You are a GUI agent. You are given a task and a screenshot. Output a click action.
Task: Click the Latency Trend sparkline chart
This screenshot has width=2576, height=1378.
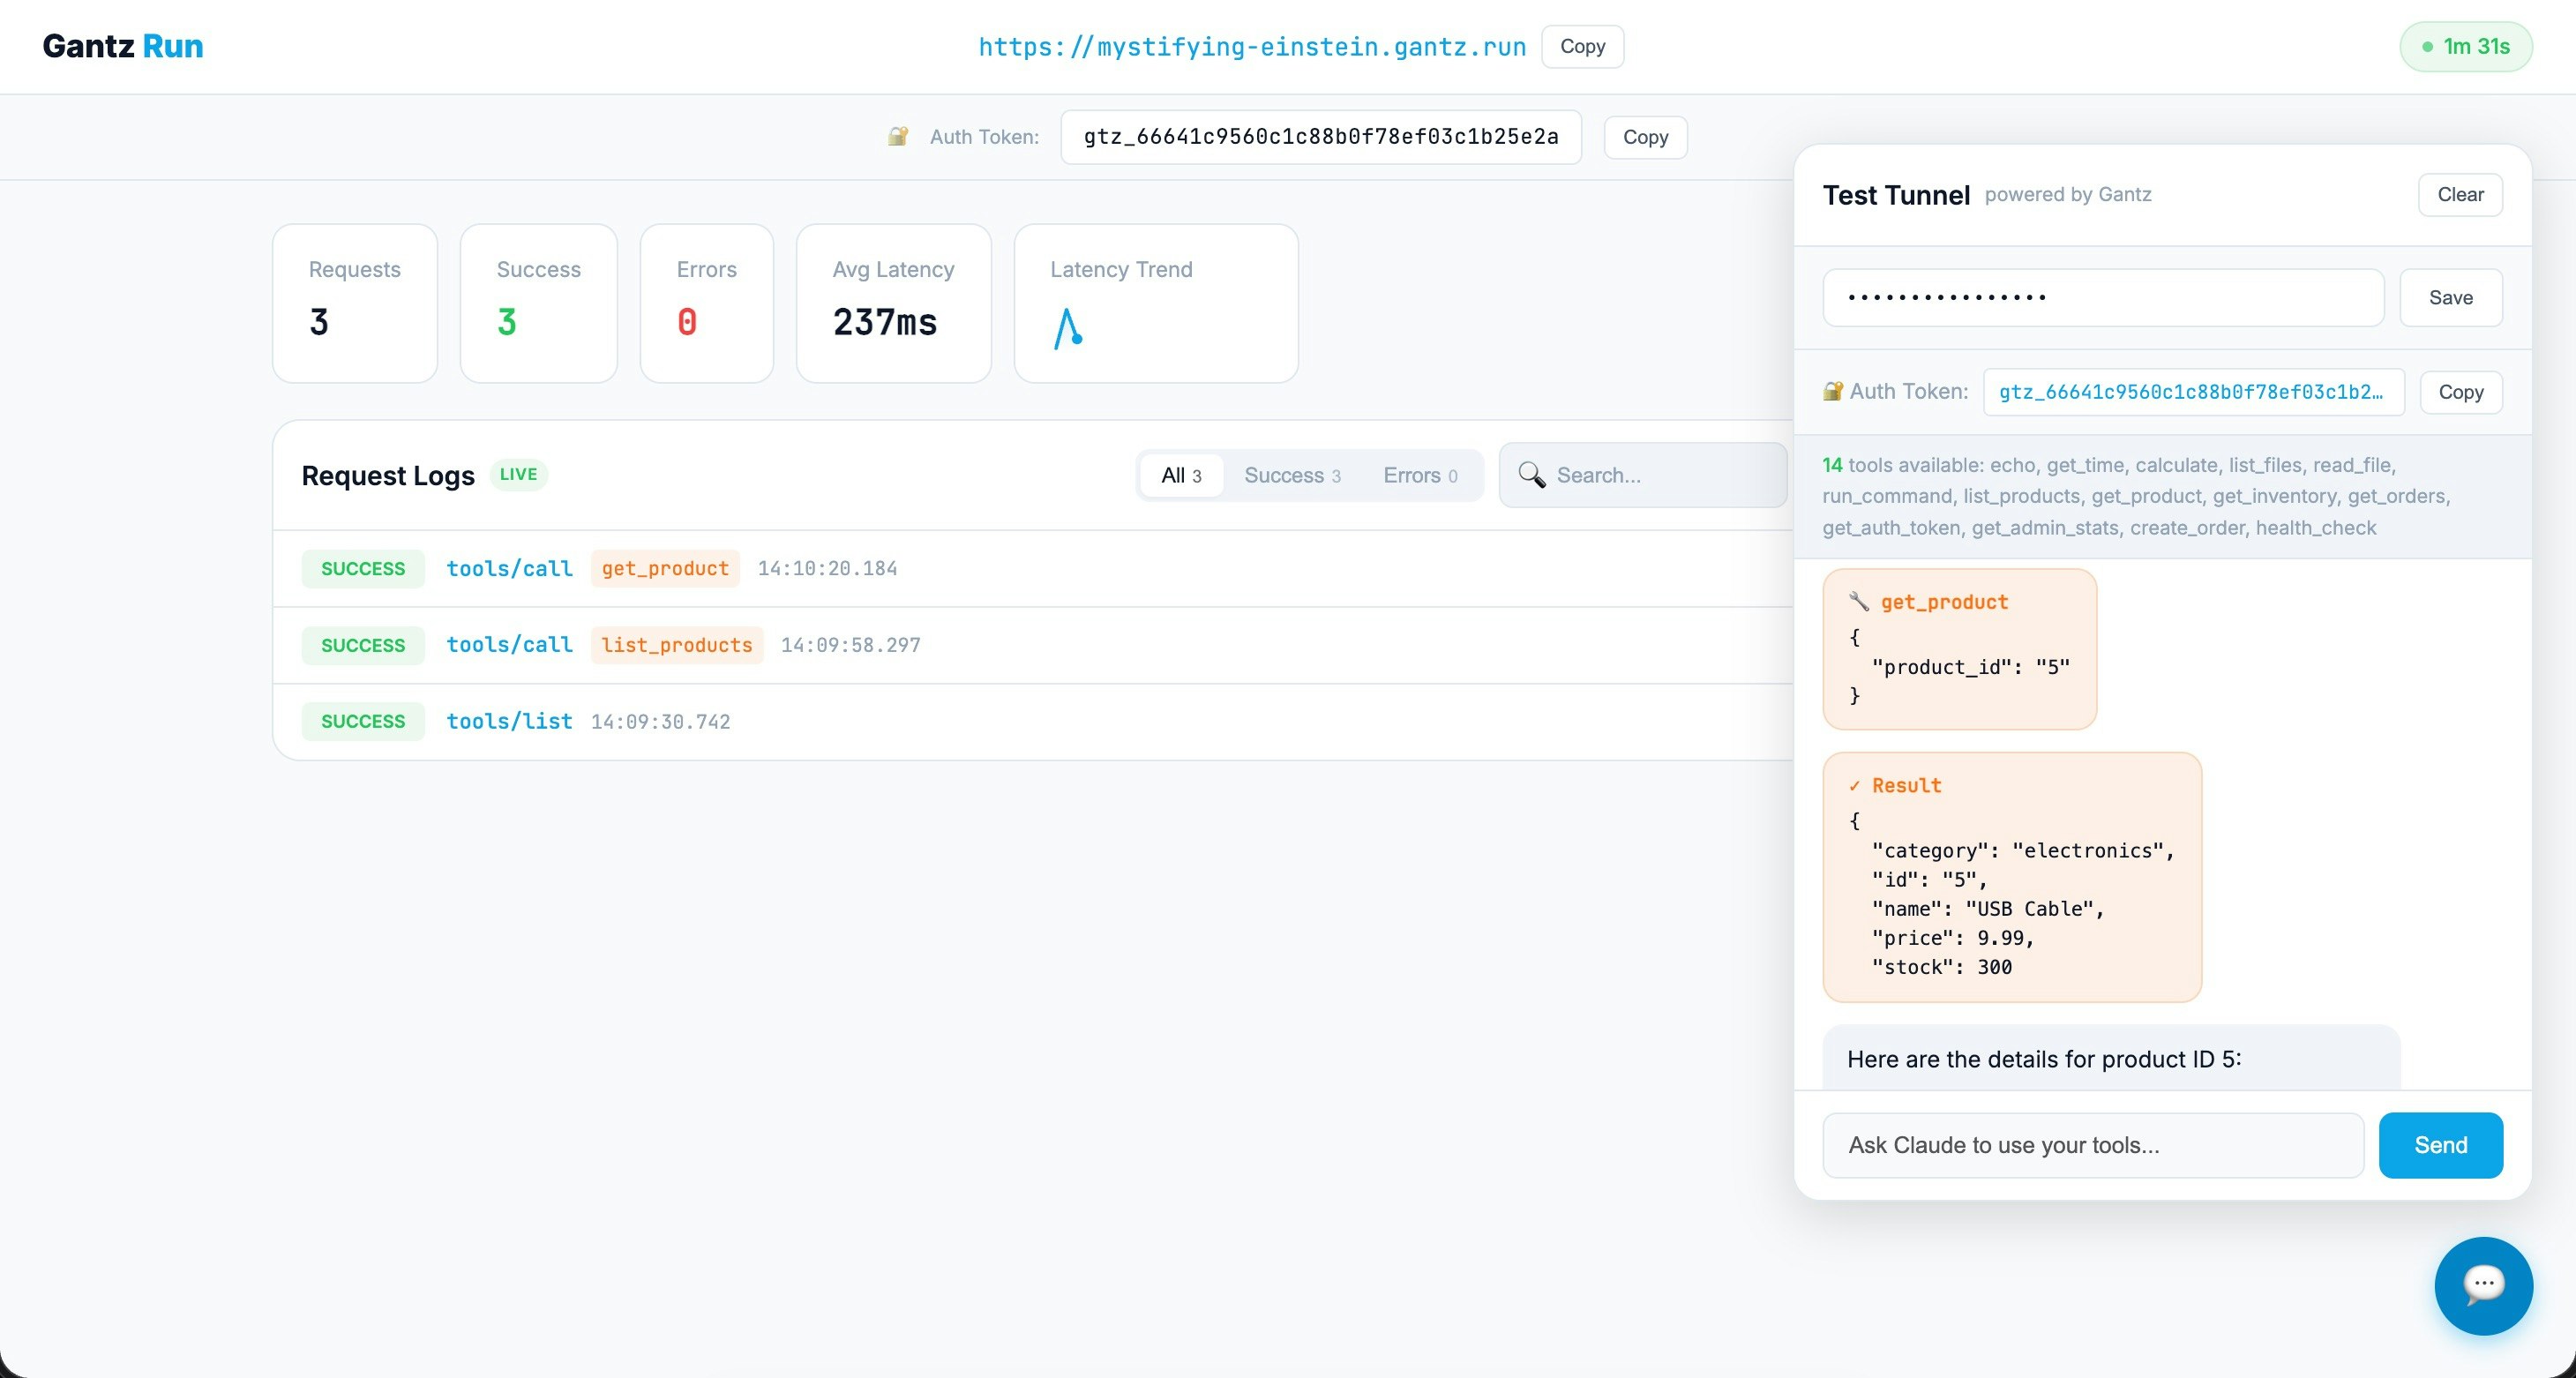(x=1068, y=327)
